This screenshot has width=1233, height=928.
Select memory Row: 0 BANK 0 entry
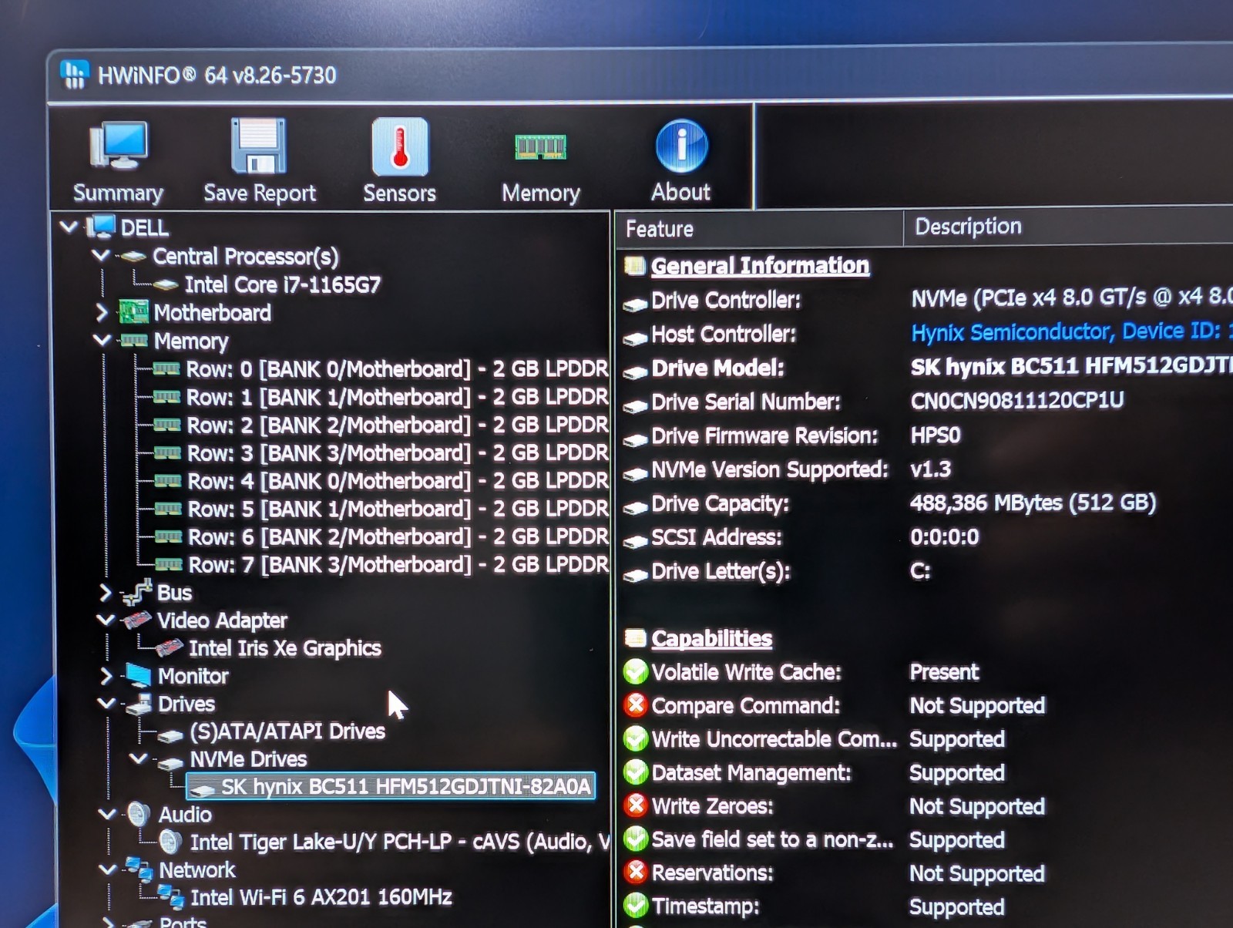tap(398, 369)
